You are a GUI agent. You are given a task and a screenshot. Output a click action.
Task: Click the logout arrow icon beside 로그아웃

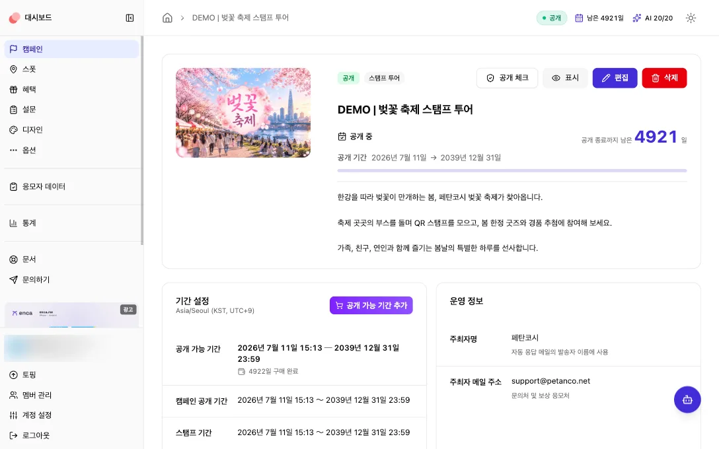point(13,435)
